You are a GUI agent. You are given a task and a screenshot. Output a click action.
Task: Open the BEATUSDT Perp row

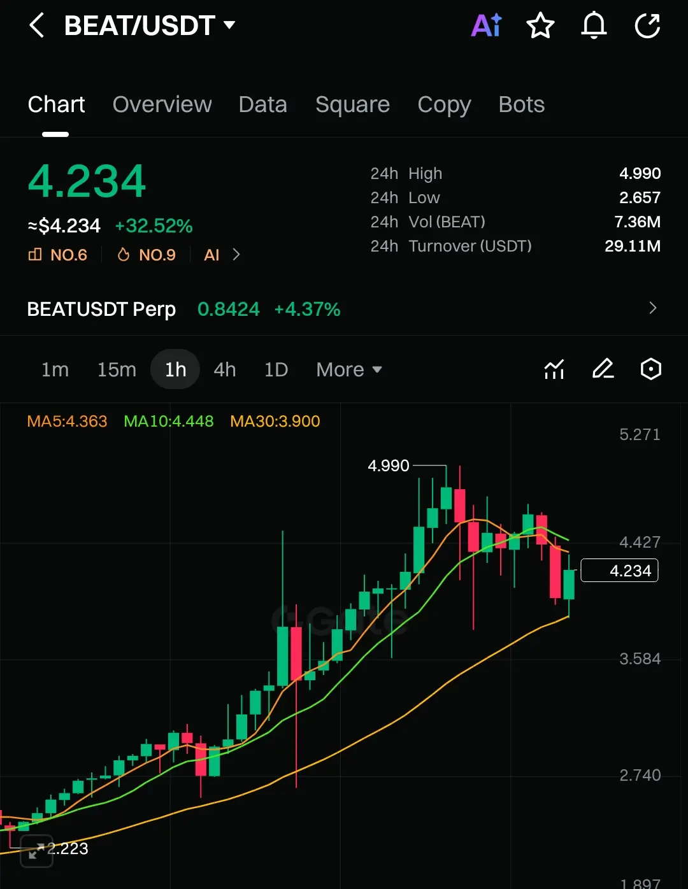click(344, 309)
